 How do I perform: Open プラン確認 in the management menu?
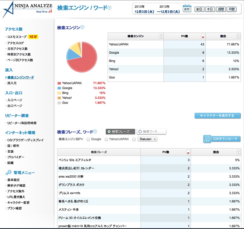click(14, 208)
